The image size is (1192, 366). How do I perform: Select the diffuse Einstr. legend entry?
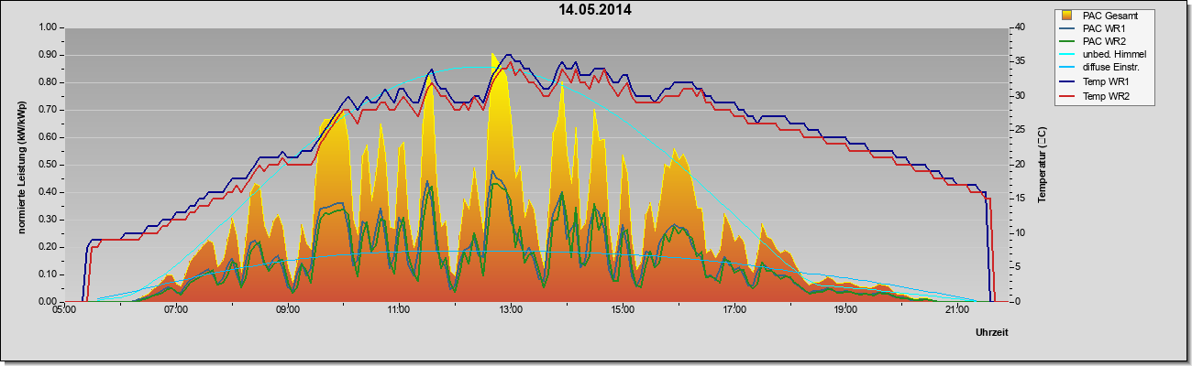[1111, 69]
